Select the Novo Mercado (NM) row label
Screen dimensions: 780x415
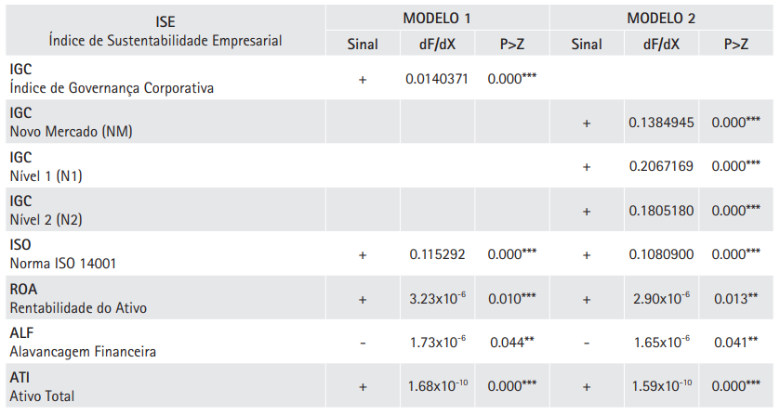[72, 132]
